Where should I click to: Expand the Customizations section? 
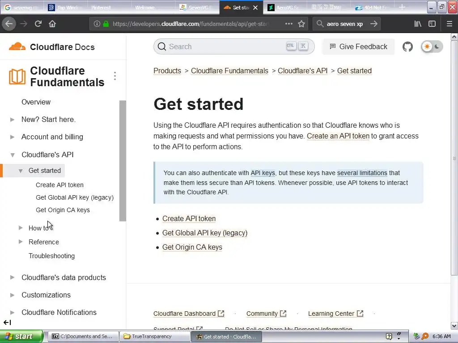coord(12,295)
